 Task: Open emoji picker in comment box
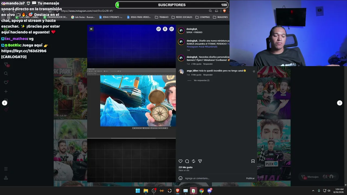[181, 178]
